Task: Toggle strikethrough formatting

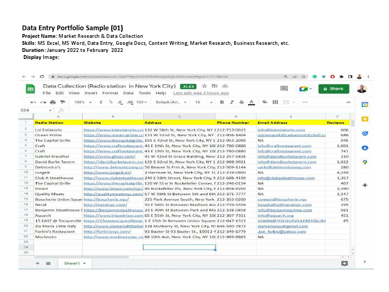Action: pyautogui.click(x=242, y=102)
